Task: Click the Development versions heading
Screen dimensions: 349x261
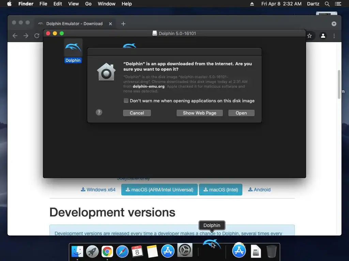Action: (x=112, y=212)
